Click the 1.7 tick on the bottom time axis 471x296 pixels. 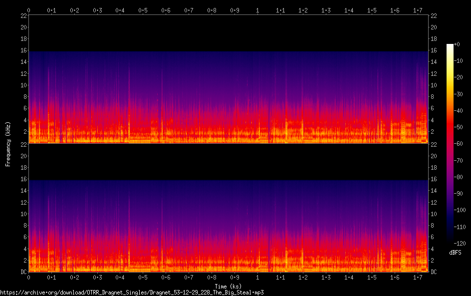point(417,277)
